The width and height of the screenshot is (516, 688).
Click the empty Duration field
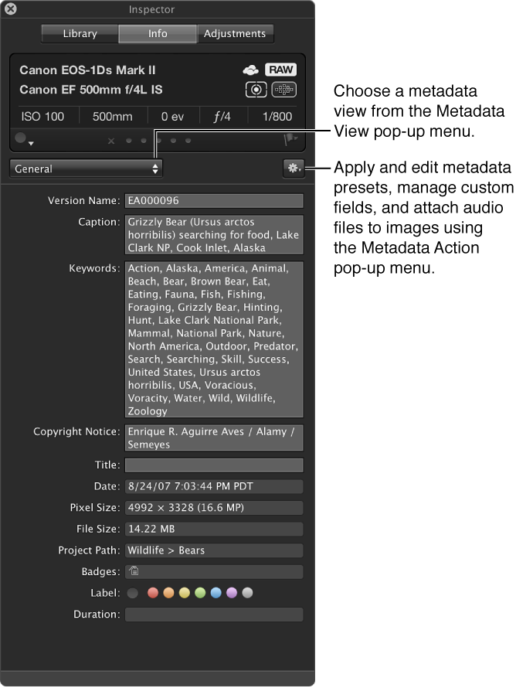[x=214, y=615]
